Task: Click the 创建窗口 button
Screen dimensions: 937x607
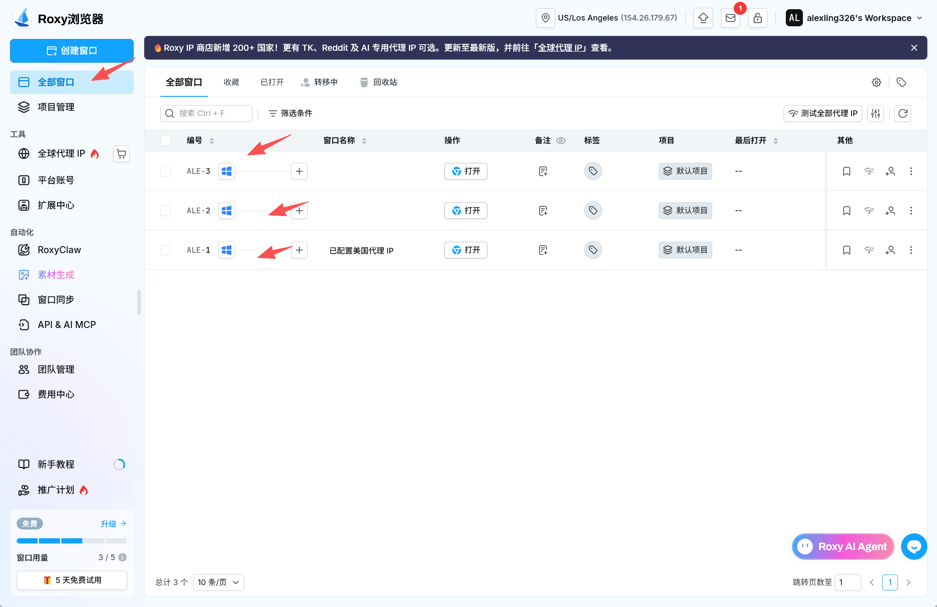Action: (x=72, y=51)
